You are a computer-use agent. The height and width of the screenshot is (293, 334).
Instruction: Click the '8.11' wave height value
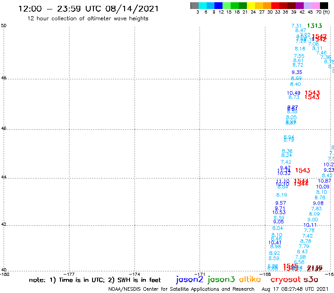[x=317, y=49]
